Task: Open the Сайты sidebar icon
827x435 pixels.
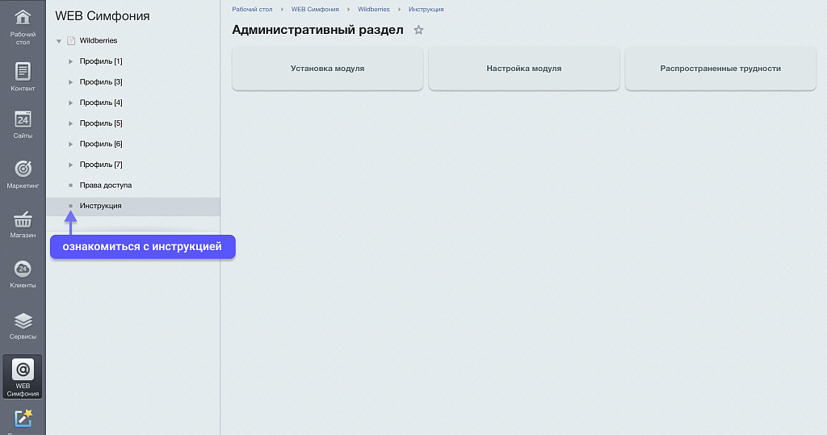Action: point(23,119)
